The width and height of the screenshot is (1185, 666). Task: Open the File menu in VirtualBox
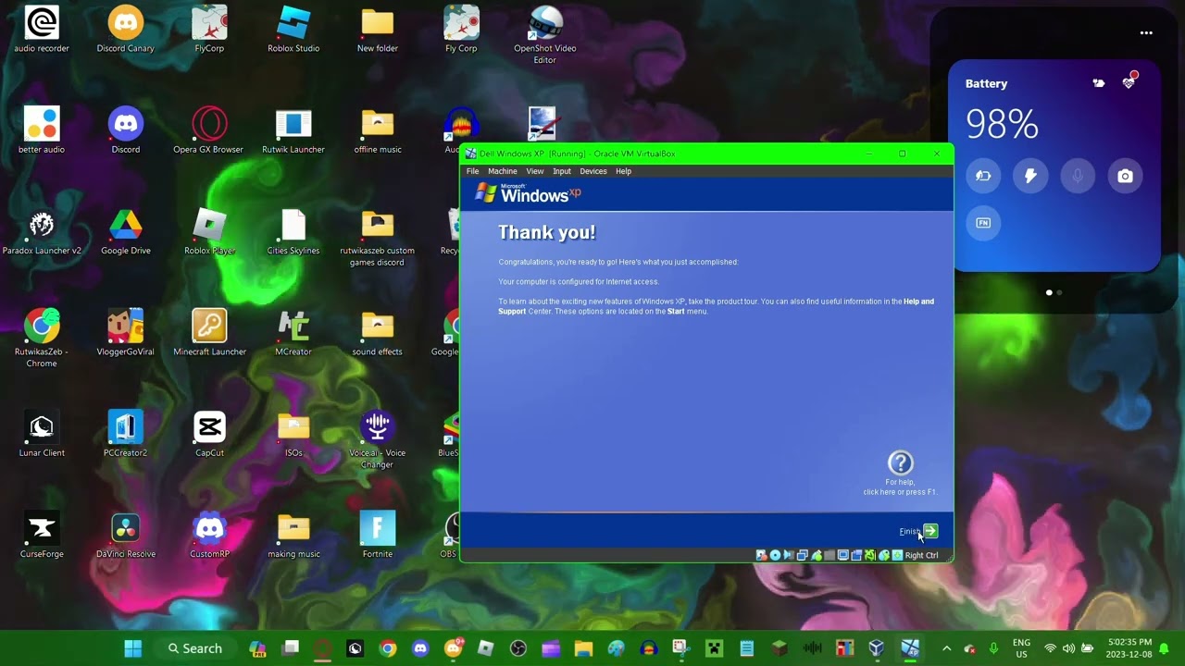(x=472, y=171)
